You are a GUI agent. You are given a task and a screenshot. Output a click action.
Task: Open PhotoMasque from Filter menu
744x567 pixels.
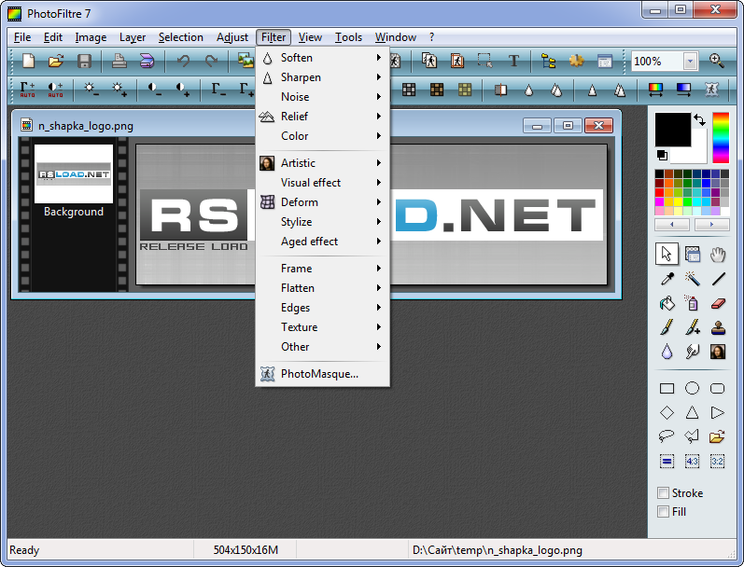coord(323,374)
